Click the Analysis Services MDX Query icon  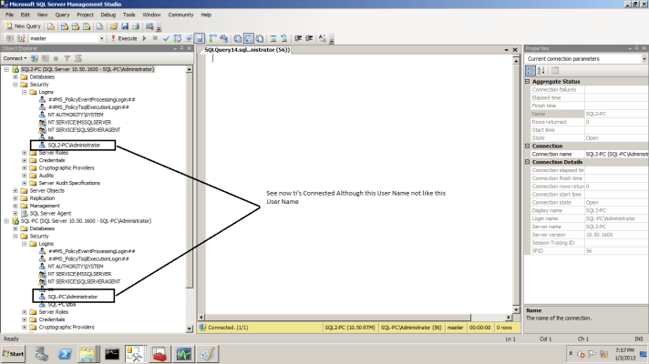click(64, 26)
